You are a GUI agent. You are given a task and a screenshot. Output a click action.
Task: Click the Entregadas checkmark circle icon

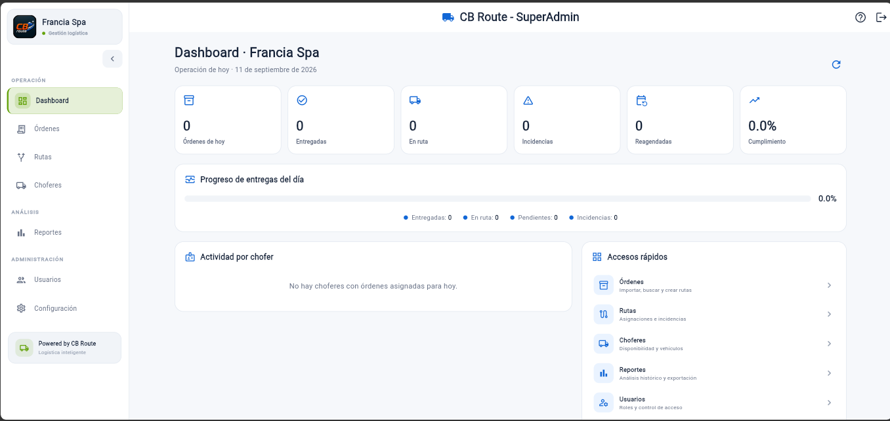[302, 100]
